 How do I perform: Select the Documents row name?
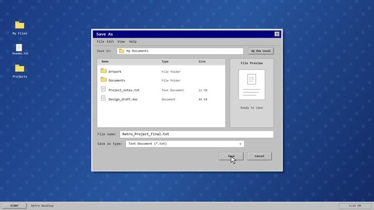(117, 80)
